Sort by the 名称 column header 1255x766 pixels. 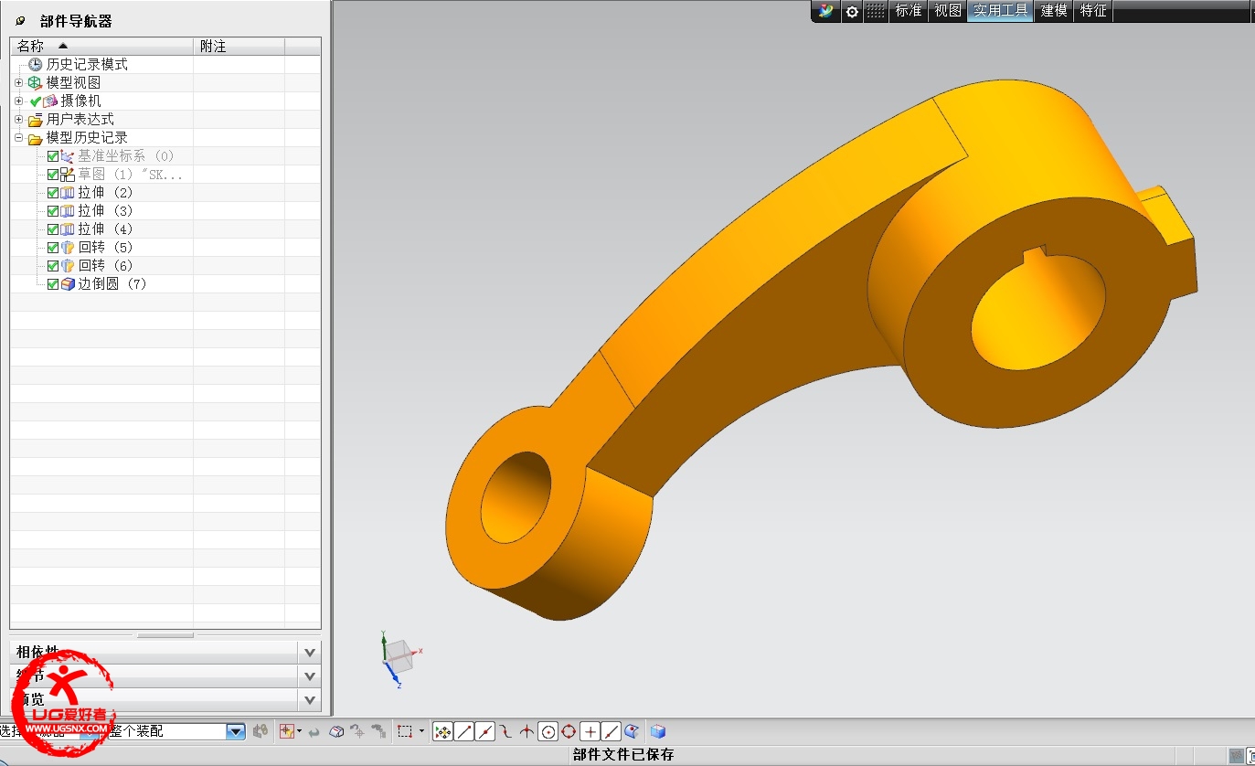(101, 46)
